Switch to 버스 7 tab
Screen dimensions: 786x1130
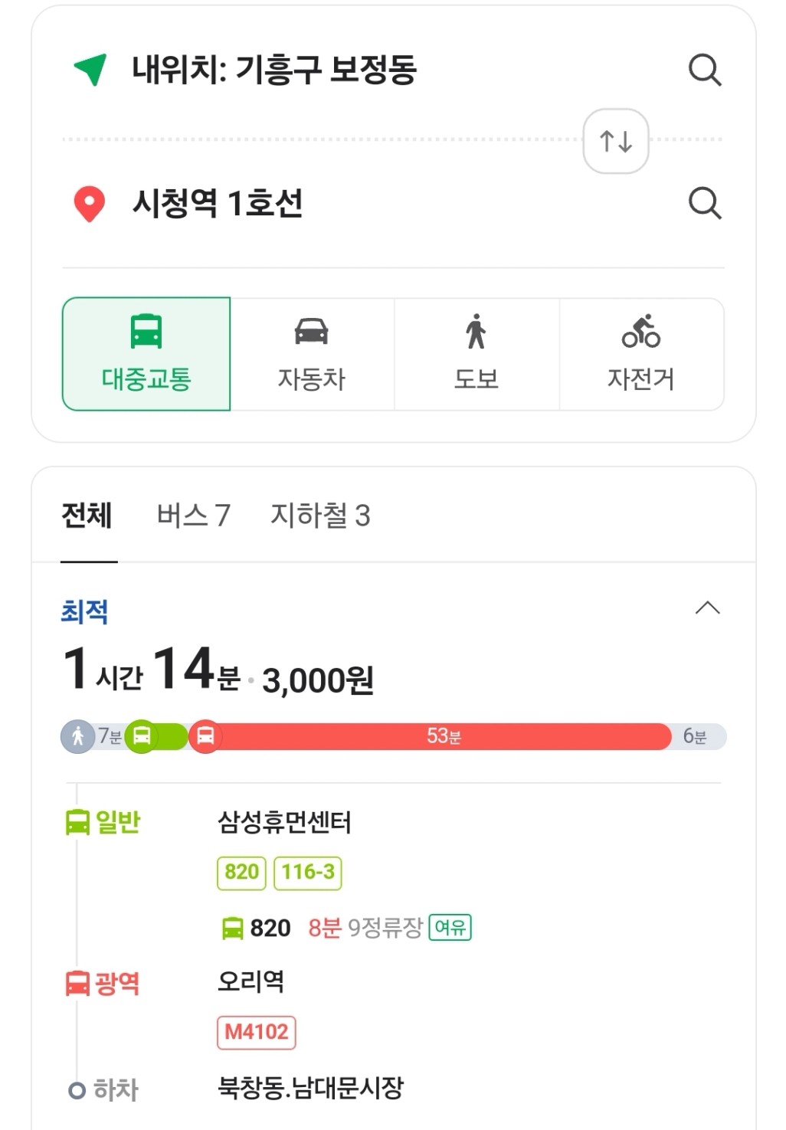193,515
